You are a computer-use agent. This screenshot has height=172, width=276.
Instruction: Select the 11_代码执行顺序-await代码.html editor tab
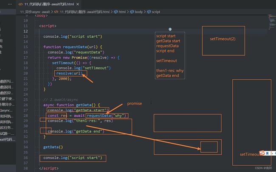[x=49, y=4]
